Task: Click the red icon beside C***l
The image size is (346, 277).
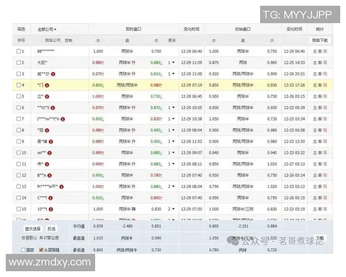Action: click(51, 198)
